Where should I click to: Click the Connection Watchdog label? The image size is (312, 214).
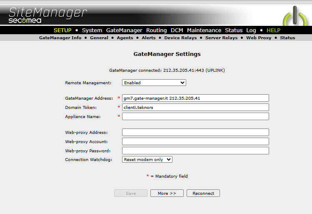[89, 160]
